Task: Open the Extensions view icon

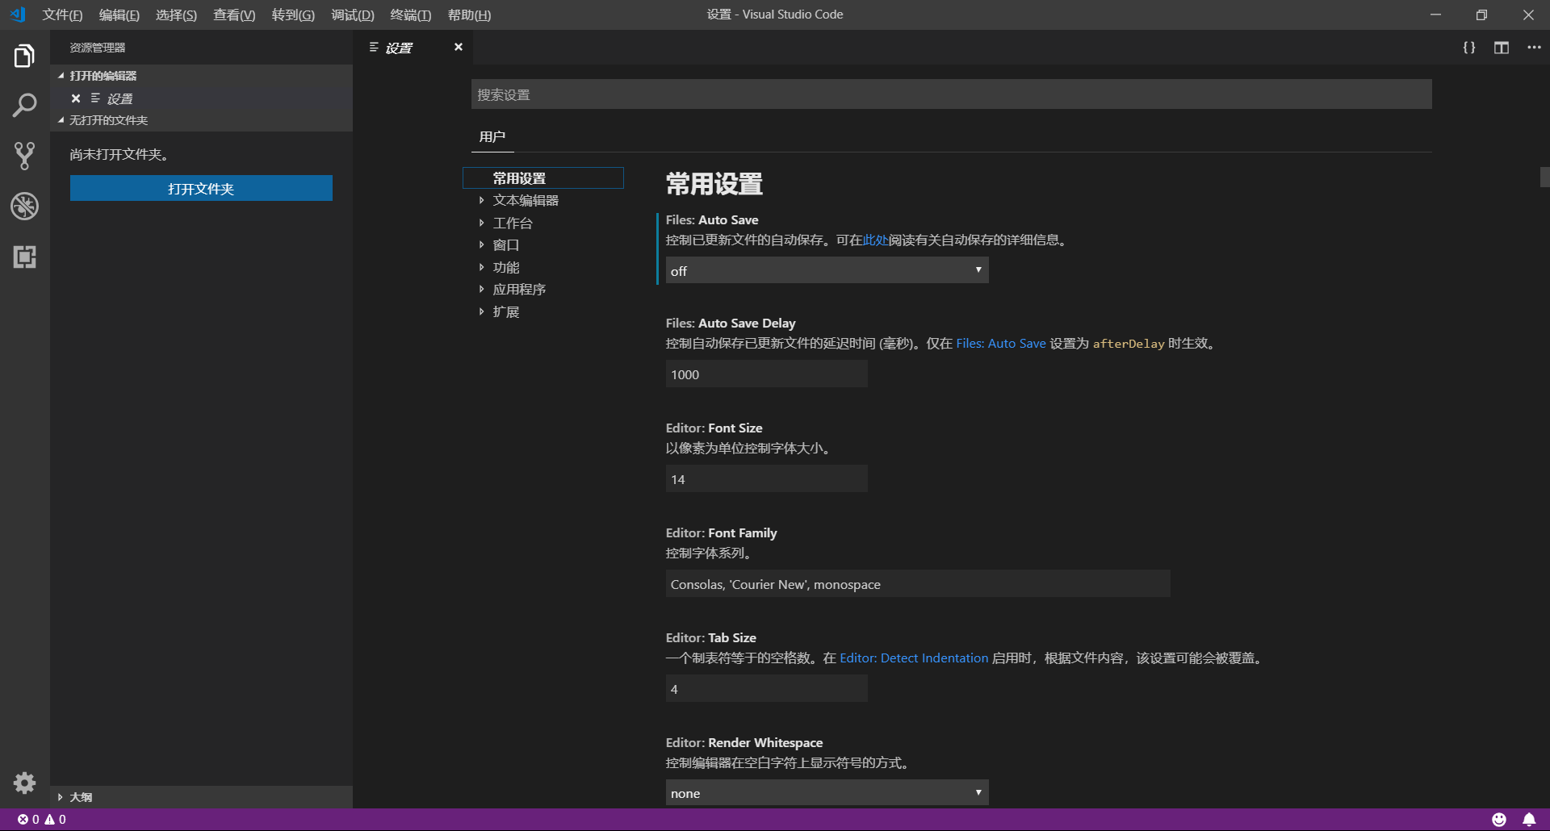Action: click(24, 257)
